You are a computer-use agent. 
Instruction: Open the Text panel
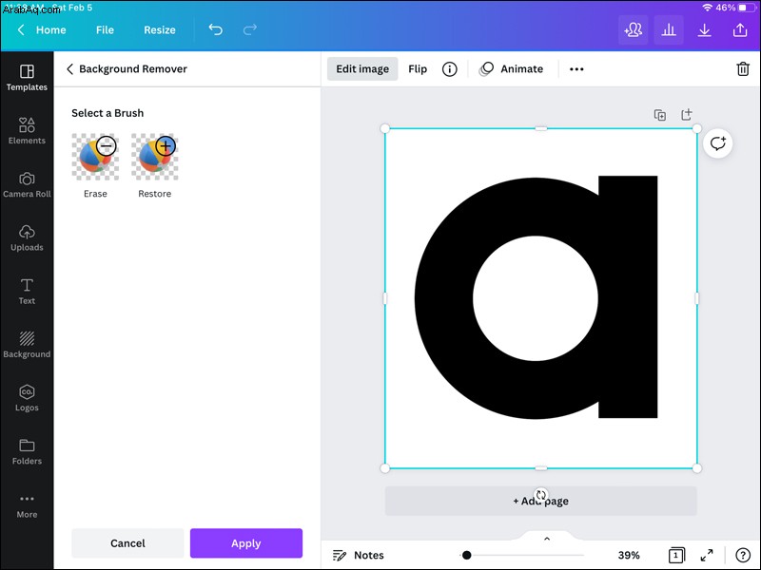[x=27, y=292]
